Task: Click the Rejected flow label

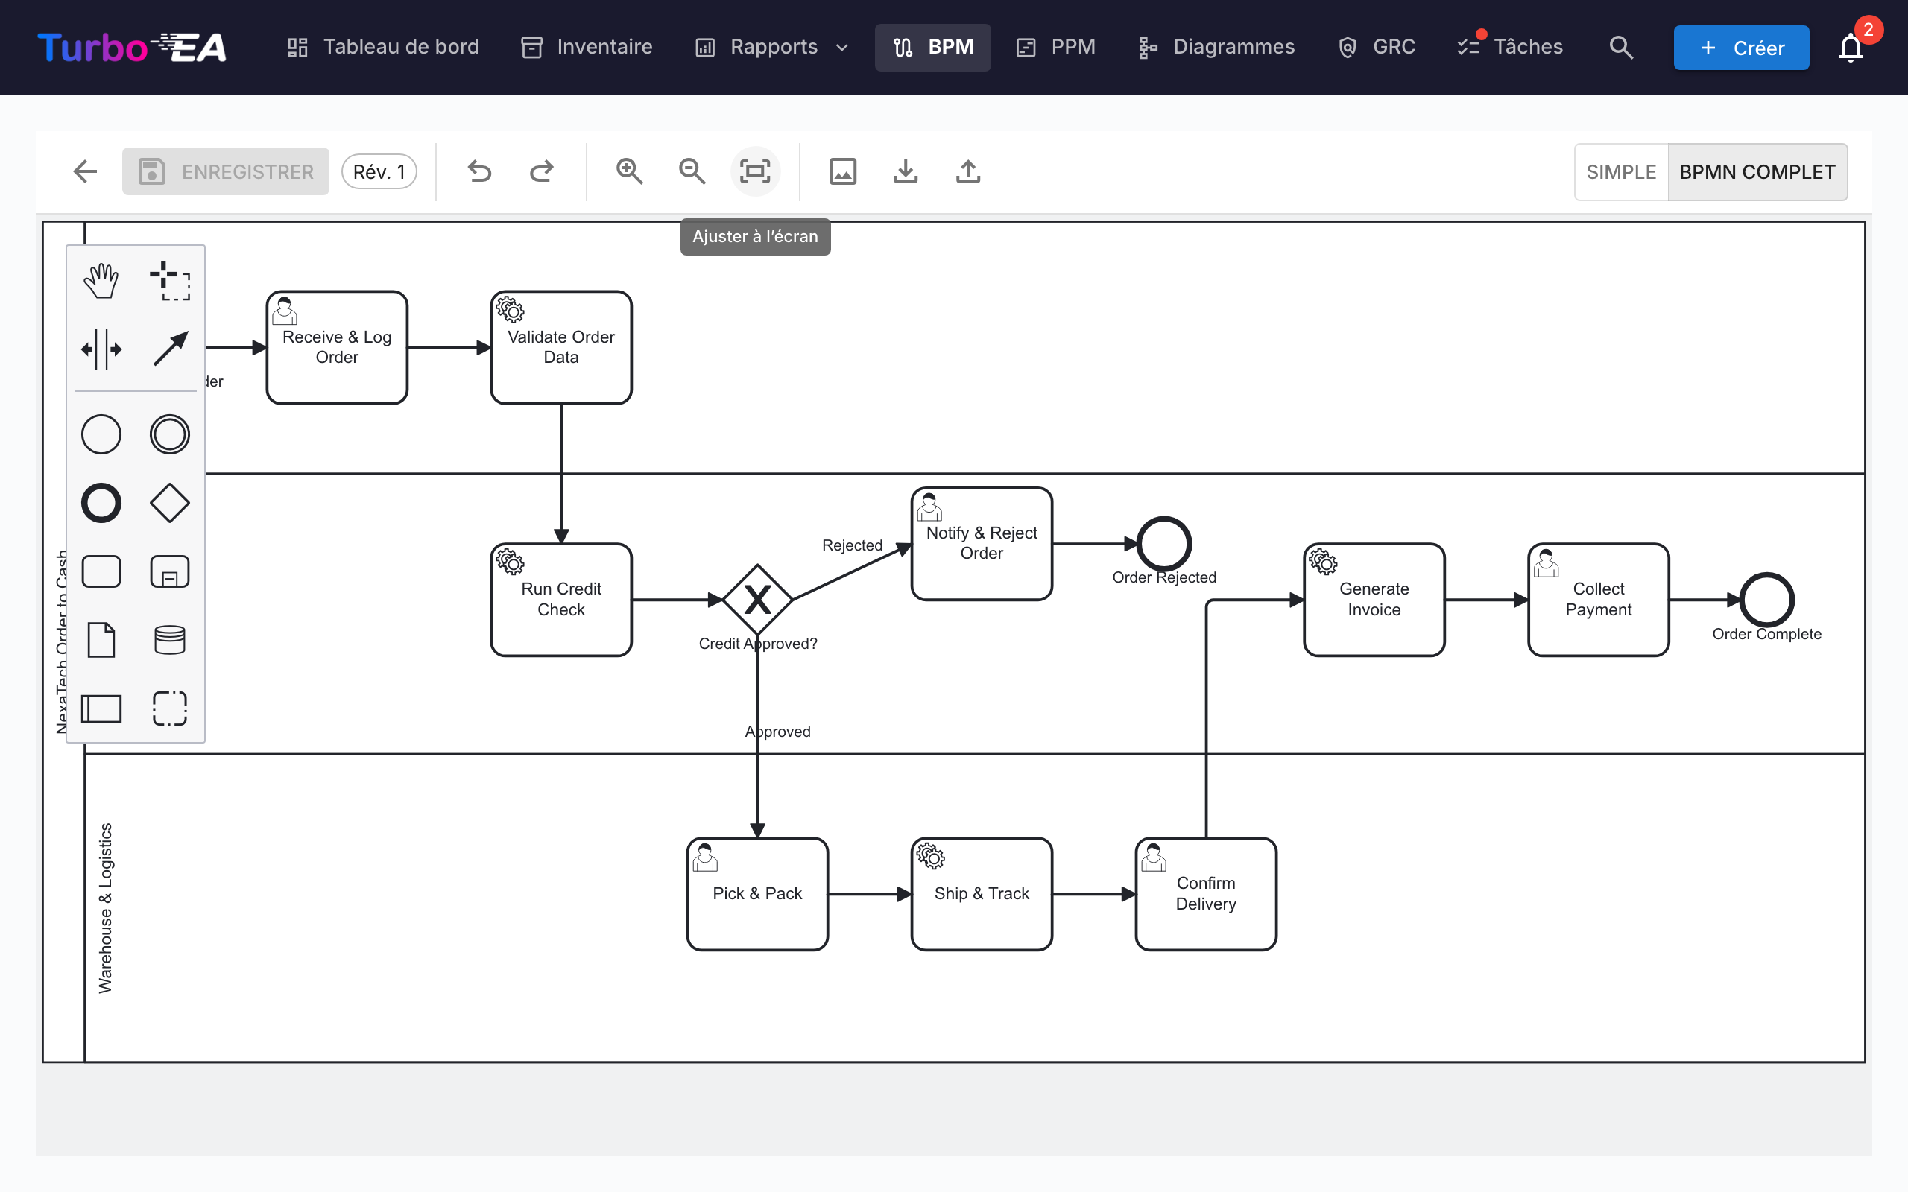Action: coord(853,545)
